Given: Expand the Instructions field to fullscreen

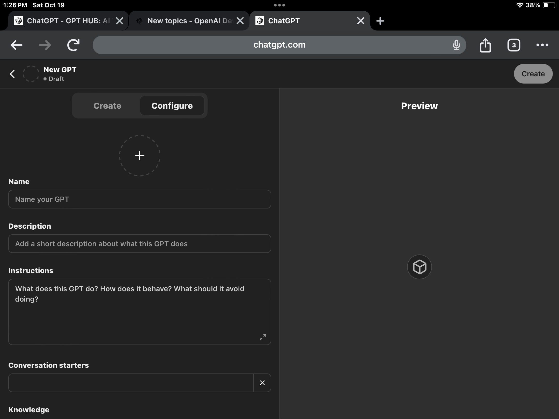Looking at the screenshot, I should tap(263, 337).
